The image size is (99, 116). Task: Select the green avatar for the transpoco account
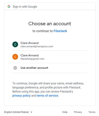15,44
